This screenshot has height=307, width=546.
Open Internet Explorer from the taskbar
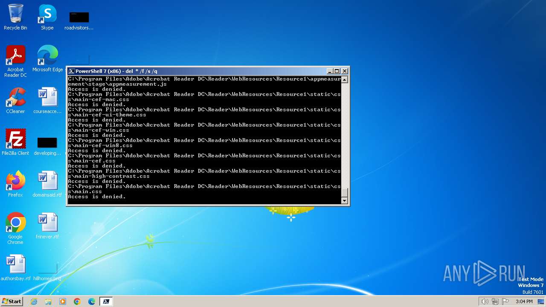tap(34, 301)
